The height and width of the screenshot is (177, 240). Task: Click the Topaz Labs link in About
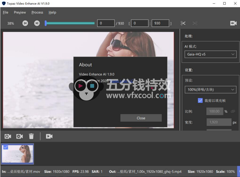point(121,81)
